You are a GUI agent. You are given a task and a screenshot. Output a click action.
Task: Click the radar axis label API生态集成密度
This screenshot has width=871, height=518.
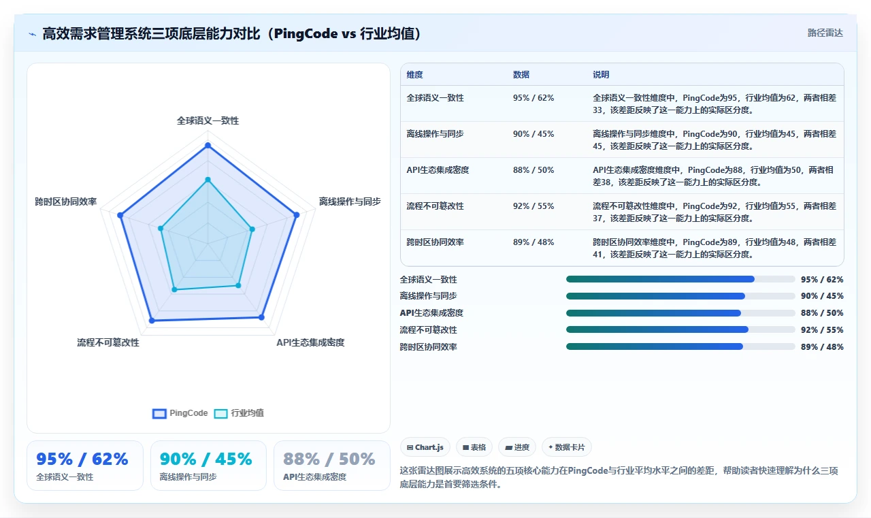[310, 342]
